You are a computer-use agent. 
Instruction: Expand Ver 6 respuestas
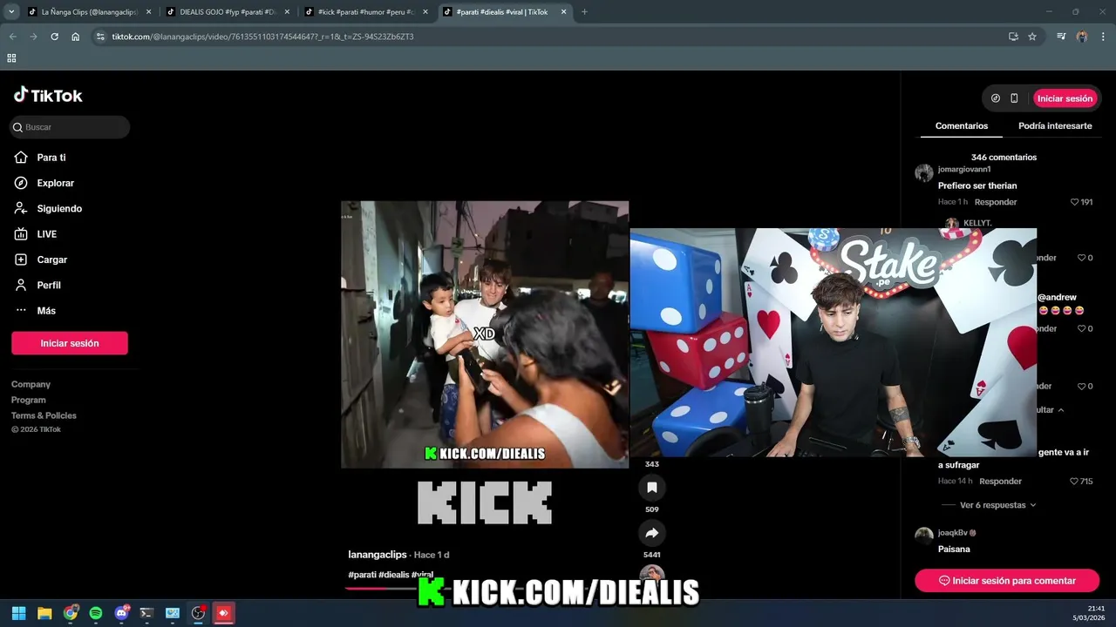click(997, 505)
